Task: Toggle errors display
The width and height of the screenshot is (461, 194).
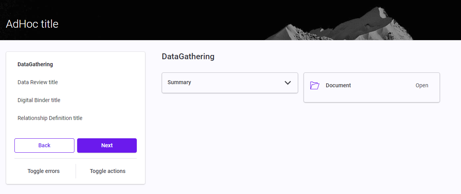Action: click(44, 171)
